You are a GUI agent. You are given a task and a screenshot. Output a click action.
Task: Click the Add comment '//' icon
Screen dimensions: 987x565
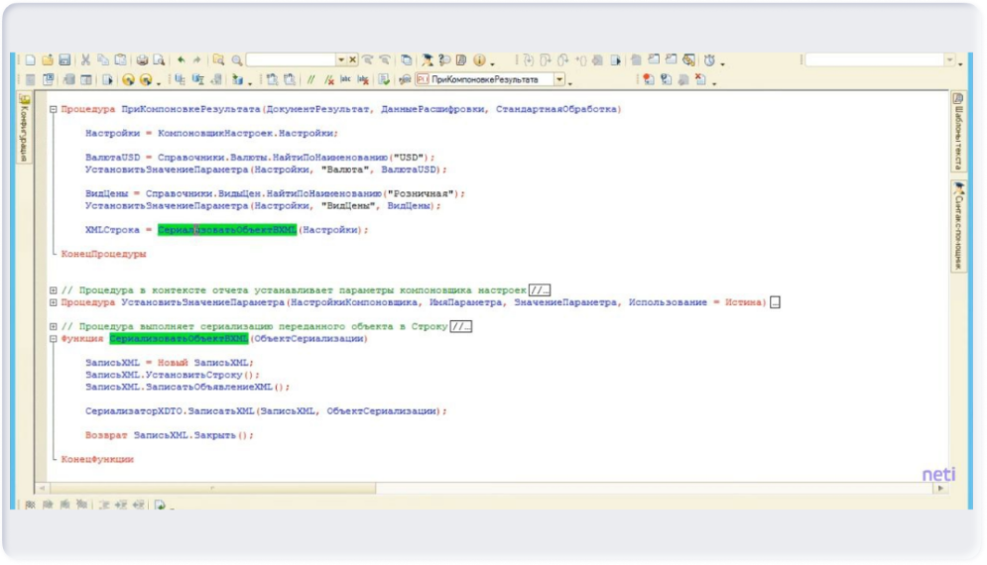point(310,80)
